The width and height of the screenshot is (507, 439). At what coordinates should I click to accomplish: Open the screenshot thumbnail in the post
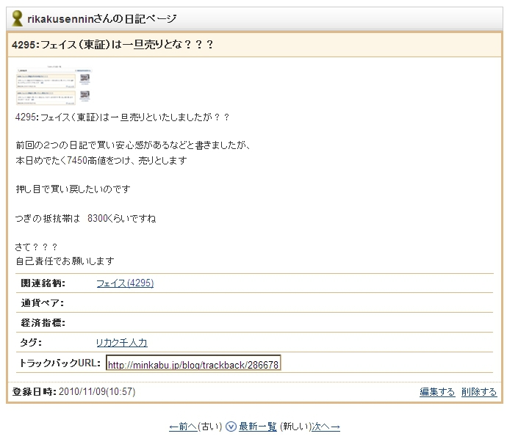point(53,87)
